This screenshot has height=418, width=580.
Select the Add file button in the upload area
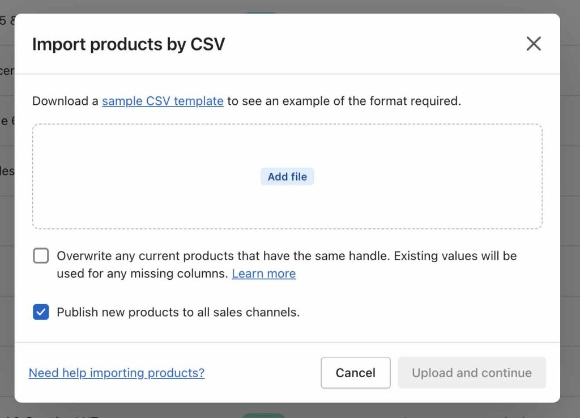pyautogui.click(x=287, y=176)
